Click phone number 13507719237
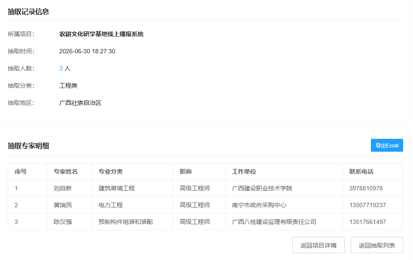The height and width of the screenshot is (260, 413). click(367, 205)
